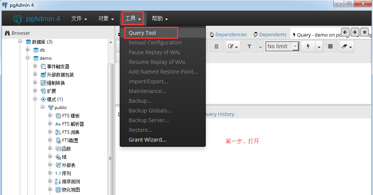Expand the 事件触发器 tree node
373x195 pixels.
coord(35,66)
